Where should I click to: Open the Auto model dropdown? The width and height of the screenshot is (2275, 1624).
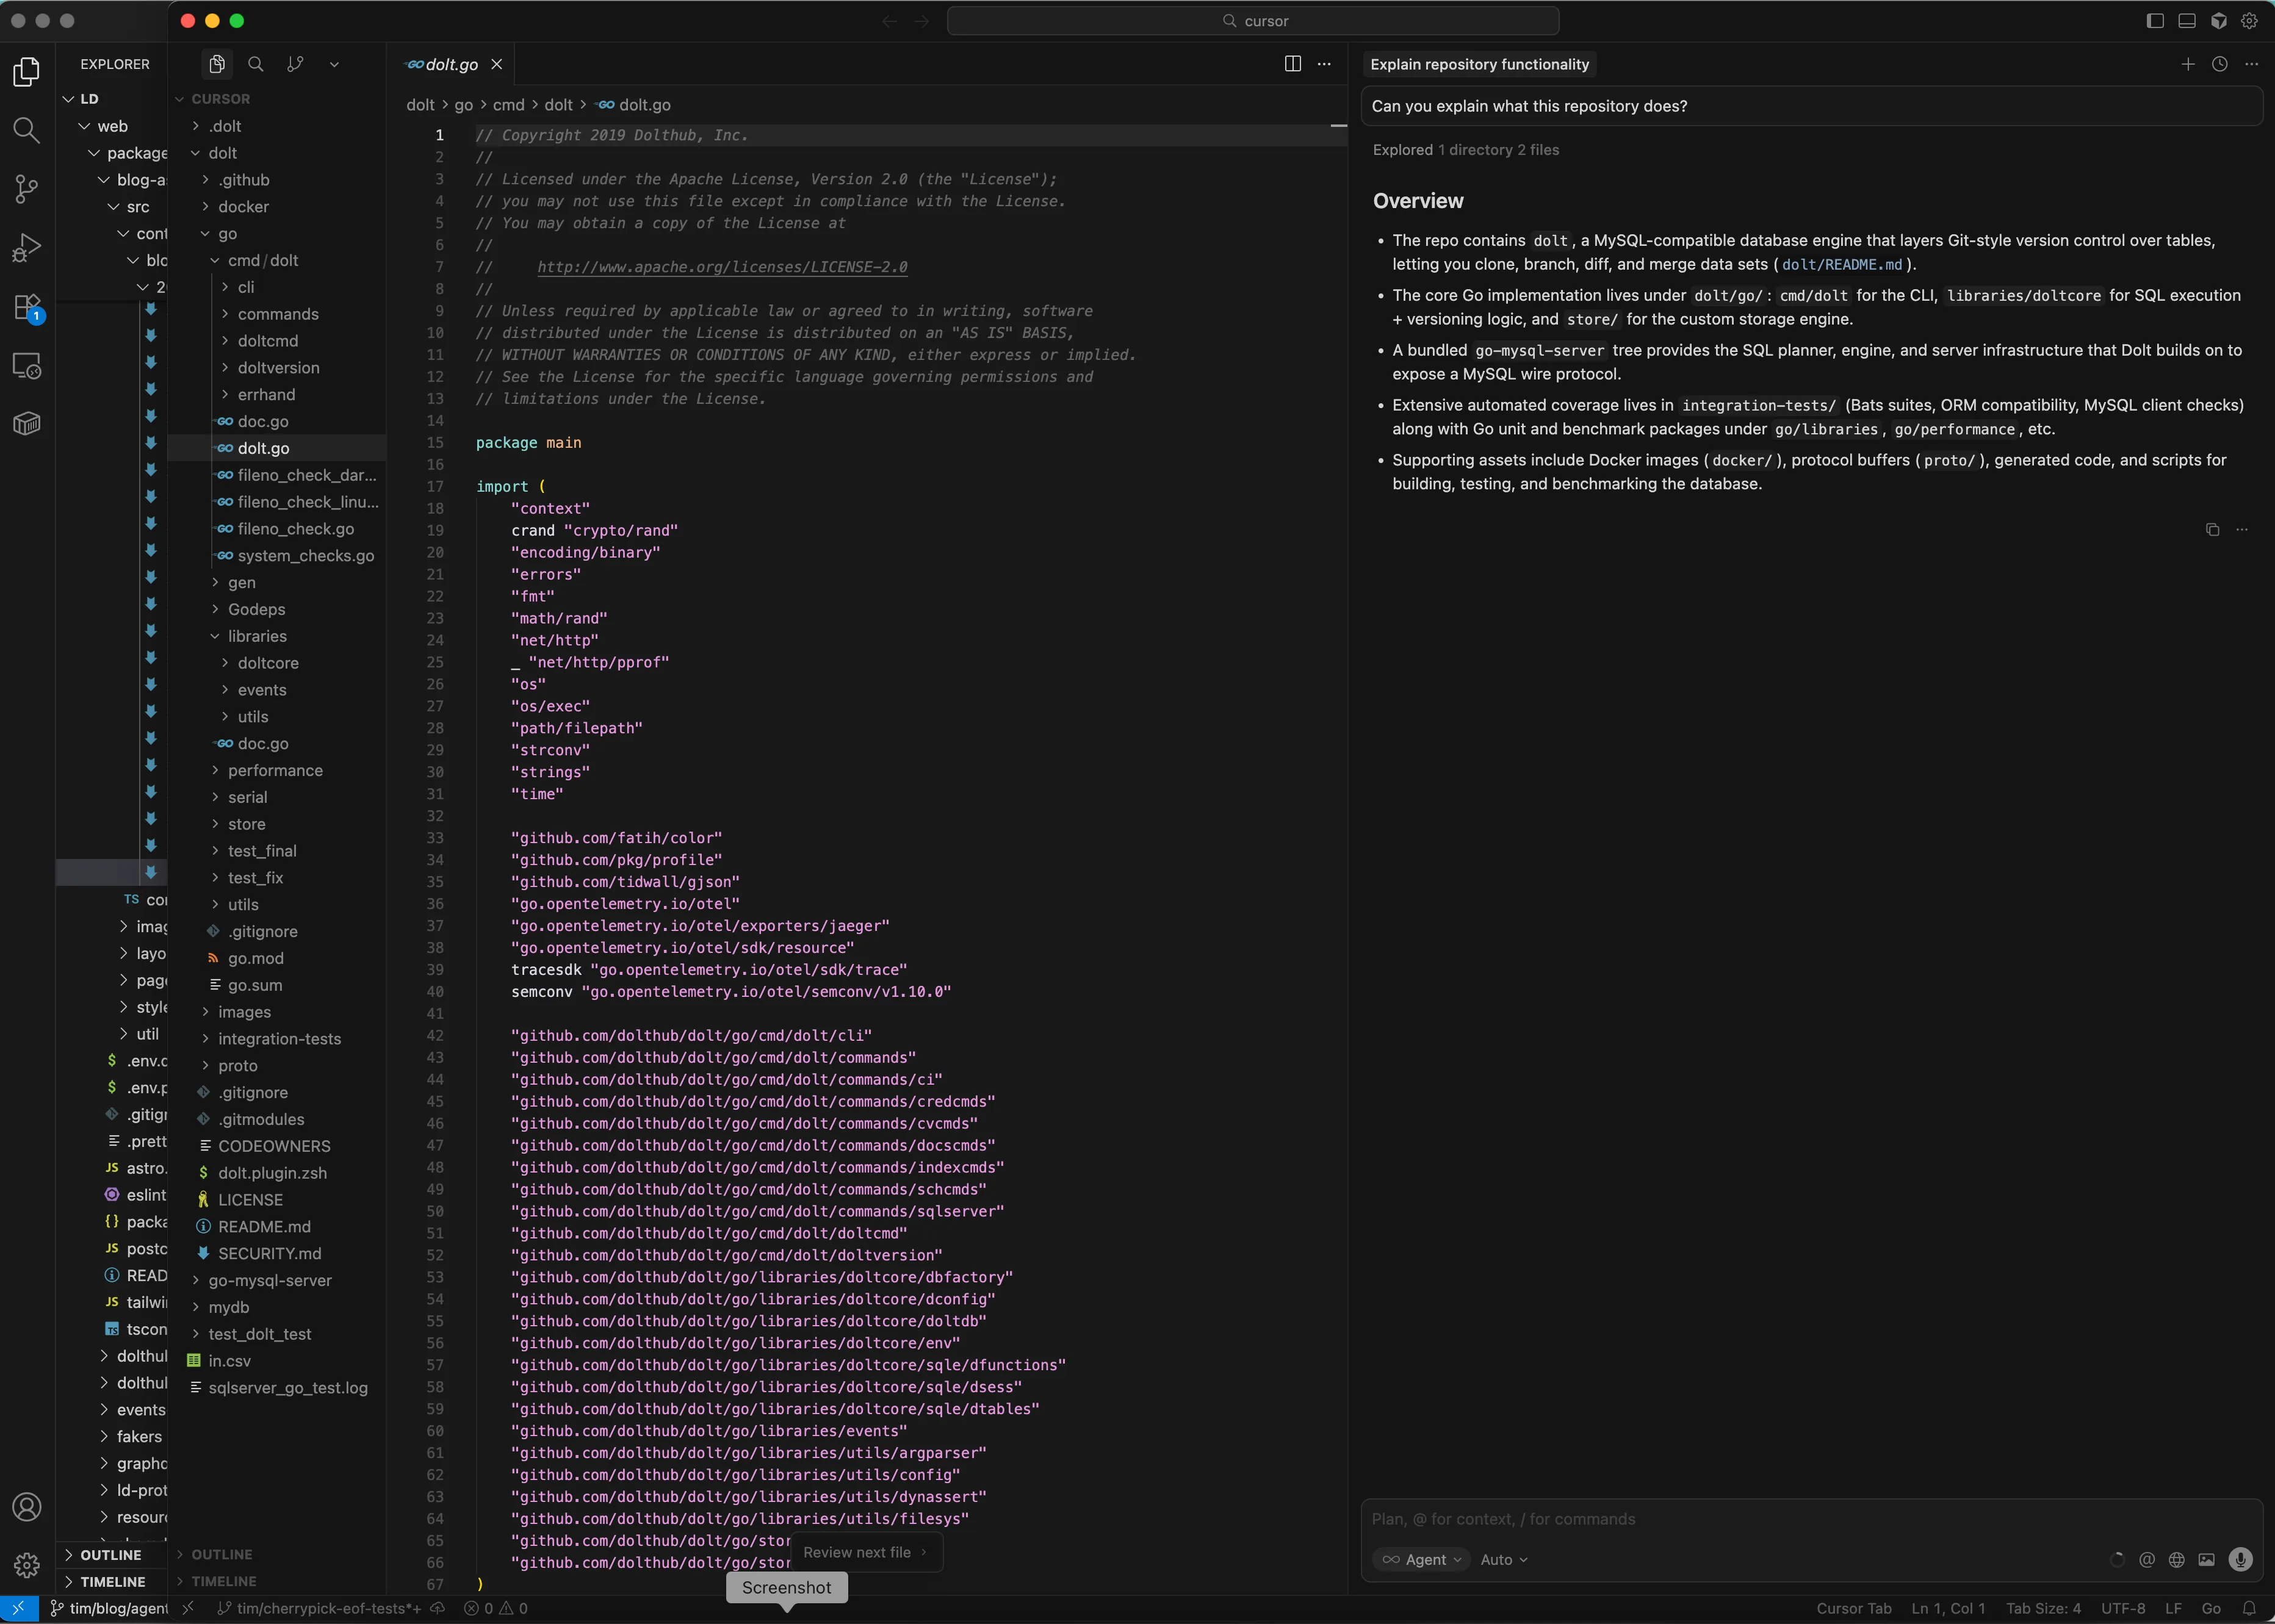1503,1559
